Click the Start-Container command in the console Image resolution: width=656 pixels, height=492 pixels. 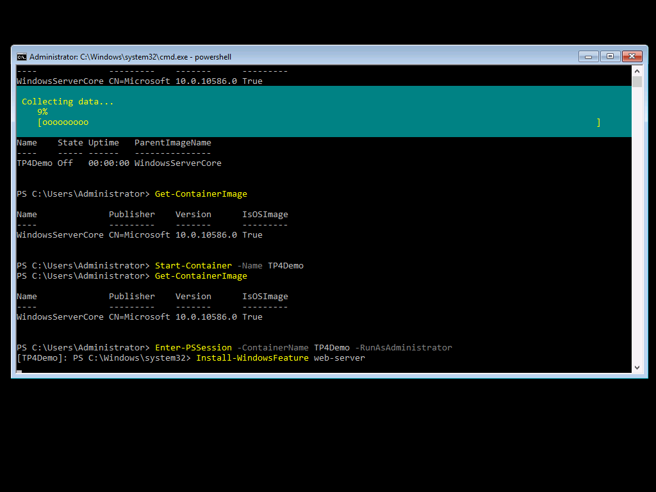193,265
